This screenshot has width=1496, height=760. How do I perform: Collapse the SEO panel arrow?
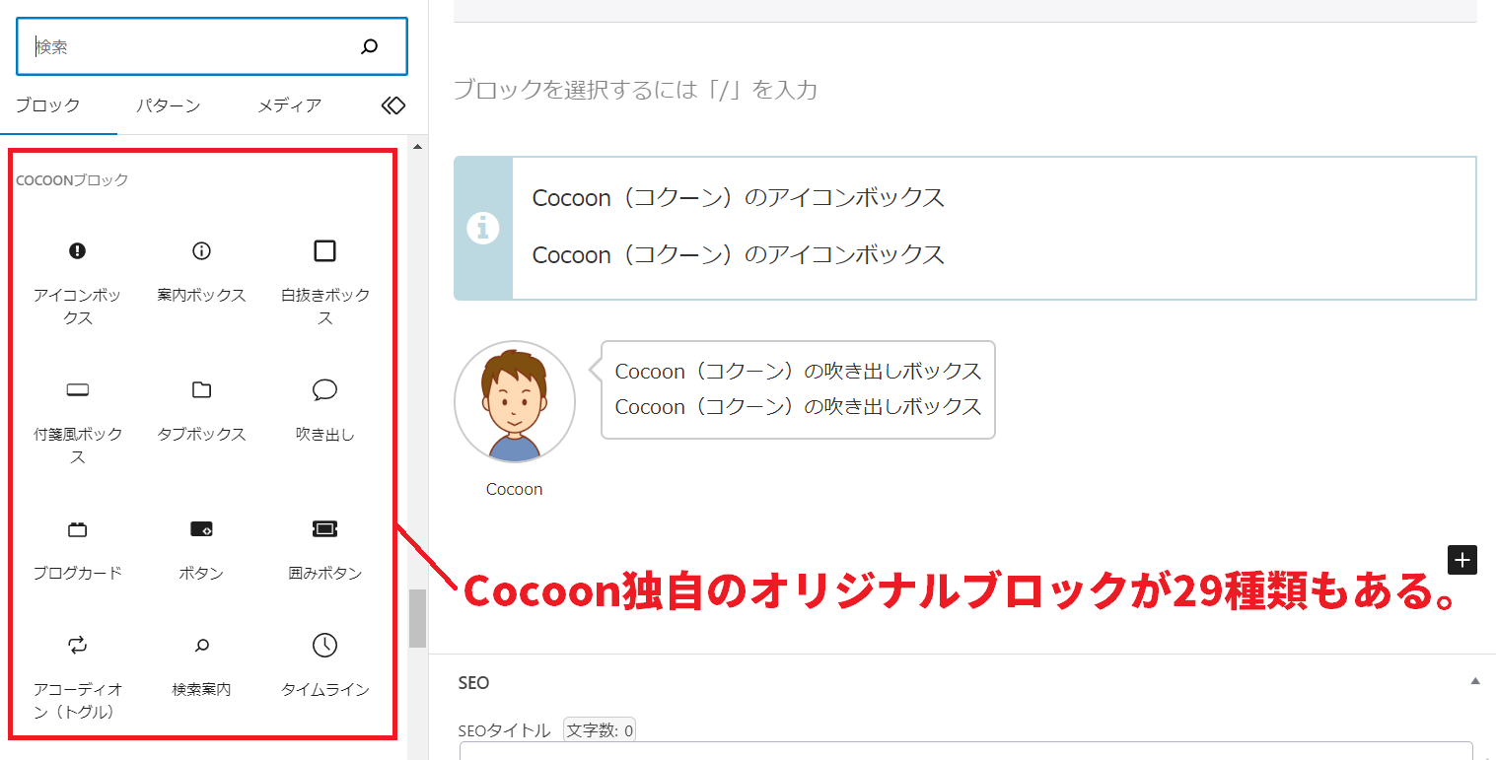coord(1475,681)
